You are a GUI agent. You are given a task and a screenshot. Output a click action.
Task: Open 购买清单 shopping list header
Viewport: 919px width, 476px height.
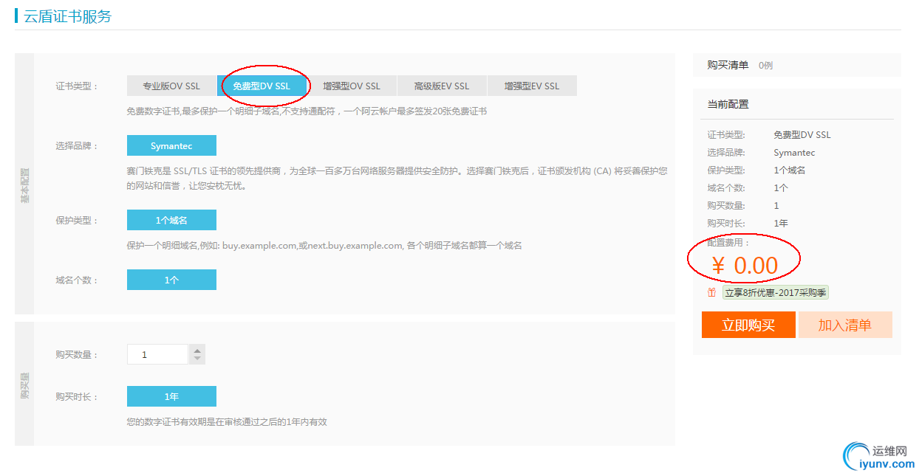(728, 65)
